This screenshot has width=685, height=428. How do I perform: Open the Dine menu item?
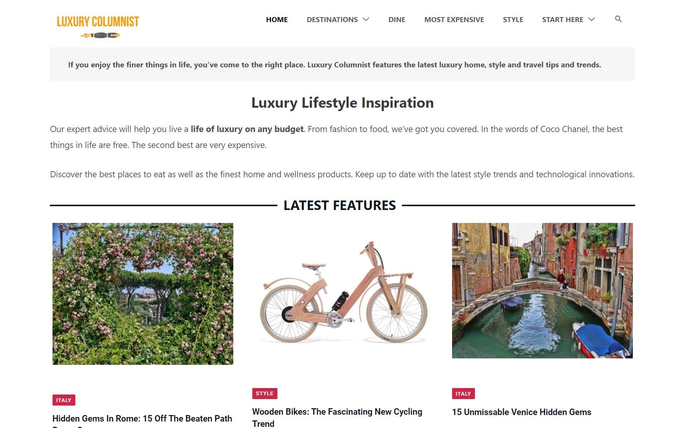tap(397, 19)
